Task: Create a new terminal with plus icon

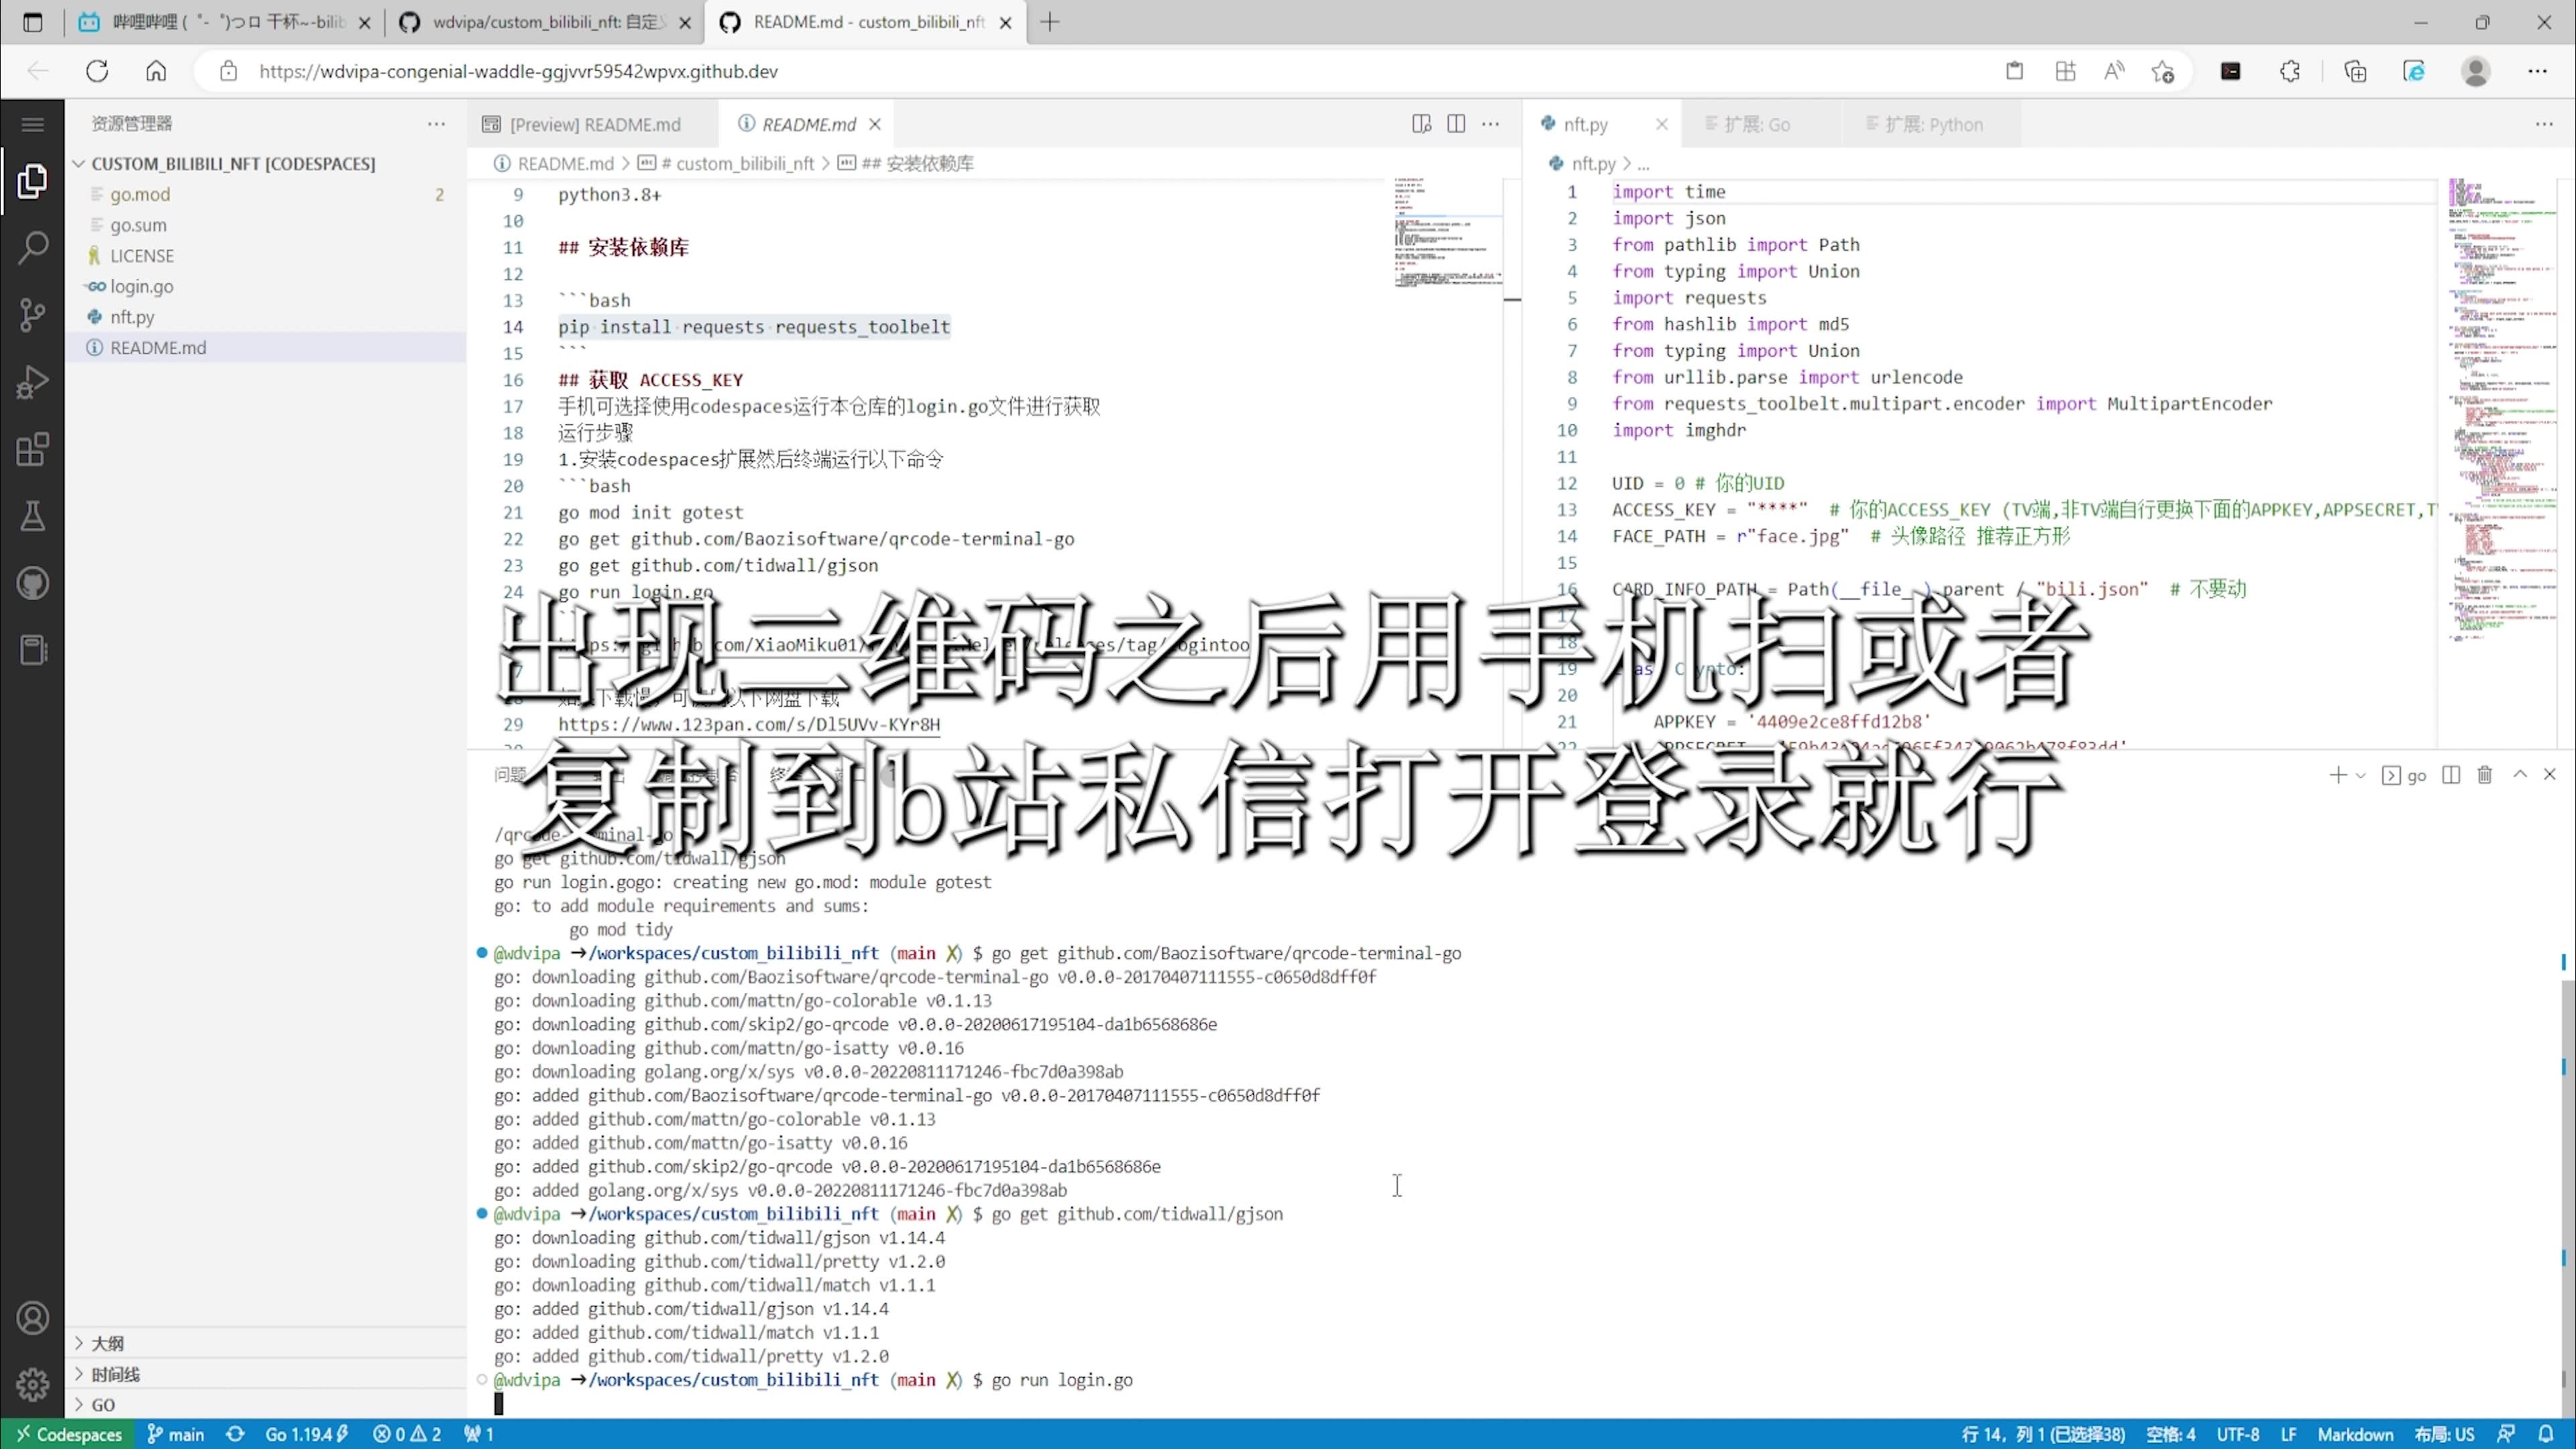Action: click(x=2337, y=775)
